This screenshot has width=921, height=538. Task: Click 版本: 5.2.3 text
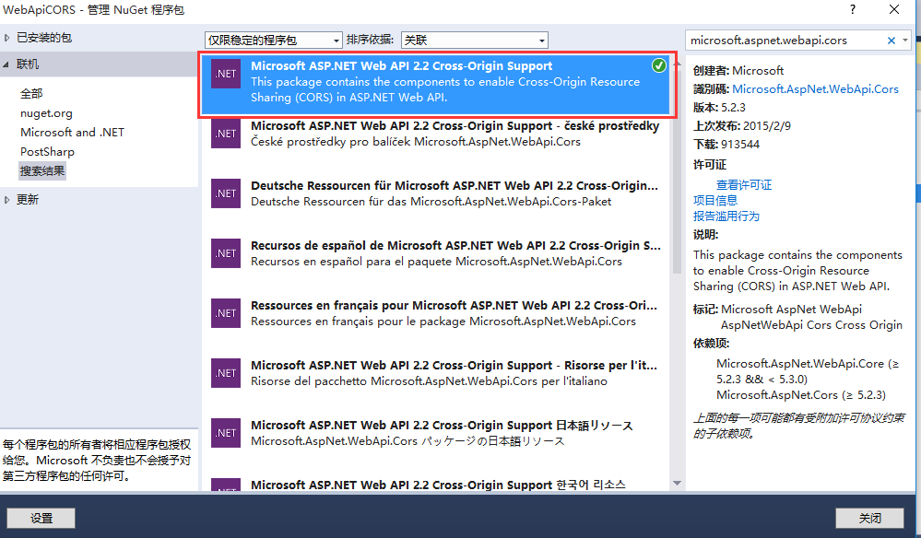(719, 108)
